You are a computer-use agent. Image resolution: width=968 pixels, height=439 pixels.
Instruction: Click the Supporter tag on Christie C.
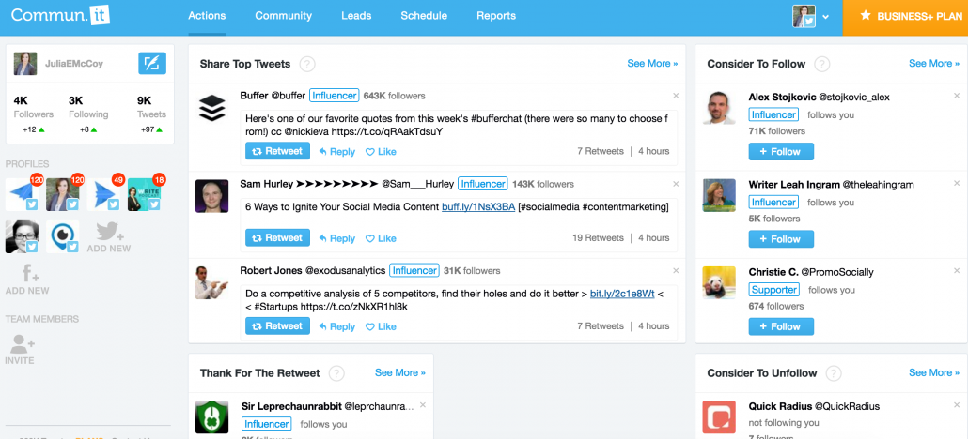click(774, 290)
